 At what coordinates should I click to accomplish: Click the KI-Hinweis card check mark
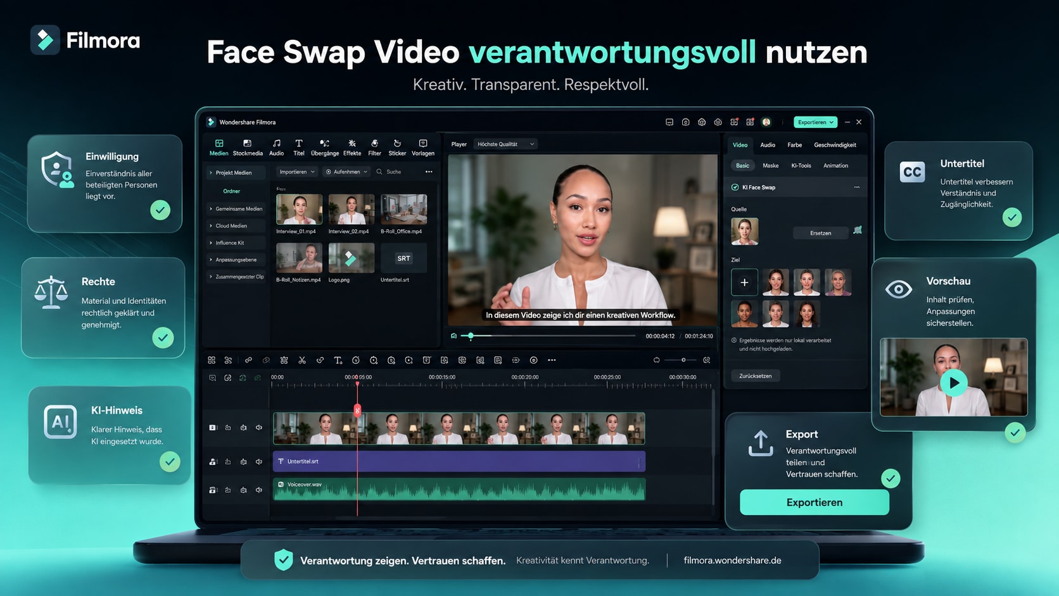pos(170,462)
